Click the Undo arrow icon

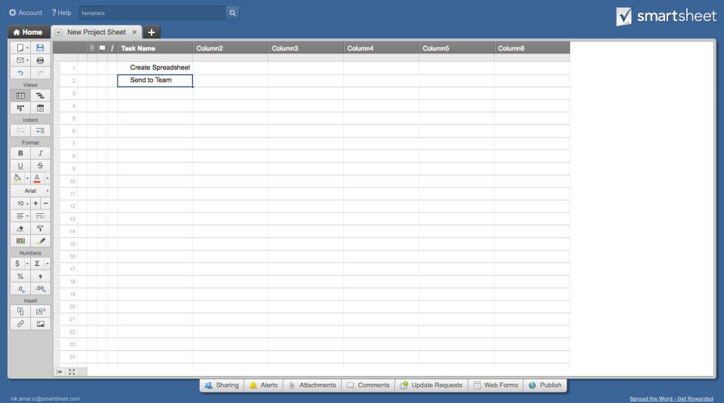coord(20,73)
